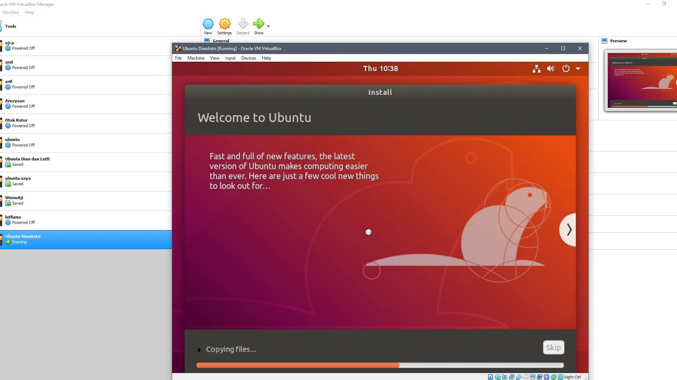The height and width of the screenshot is (380, 677).
Task: Open the View menu in VM window
Action: pyautogui.click(x=215, y=58)
